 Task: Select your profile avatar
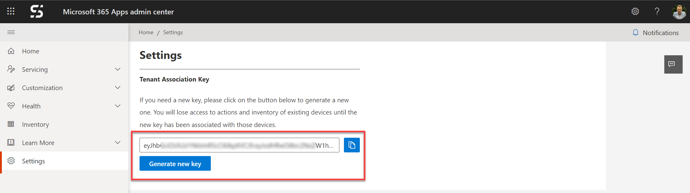[679, 11]
